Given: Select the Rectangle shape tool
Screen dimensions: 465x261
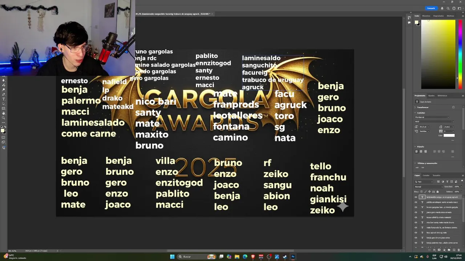Looking at the screenshot, I should pos(4,108).
